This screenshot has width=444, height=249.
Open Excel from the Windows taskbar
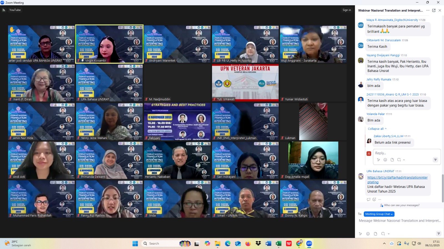(x=278, y=243)
